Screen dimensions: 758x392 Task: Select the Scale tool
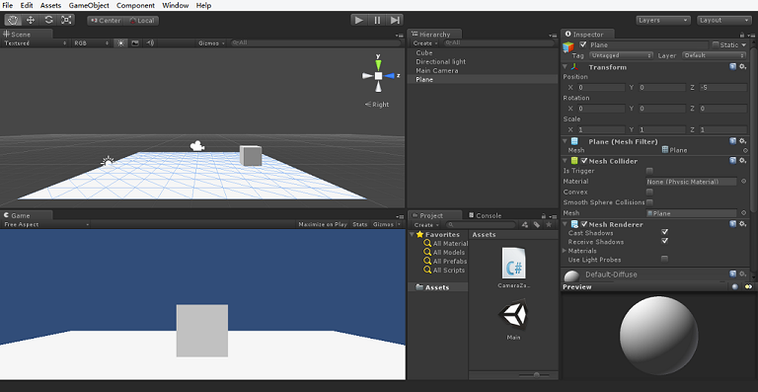tap(66, 20)
